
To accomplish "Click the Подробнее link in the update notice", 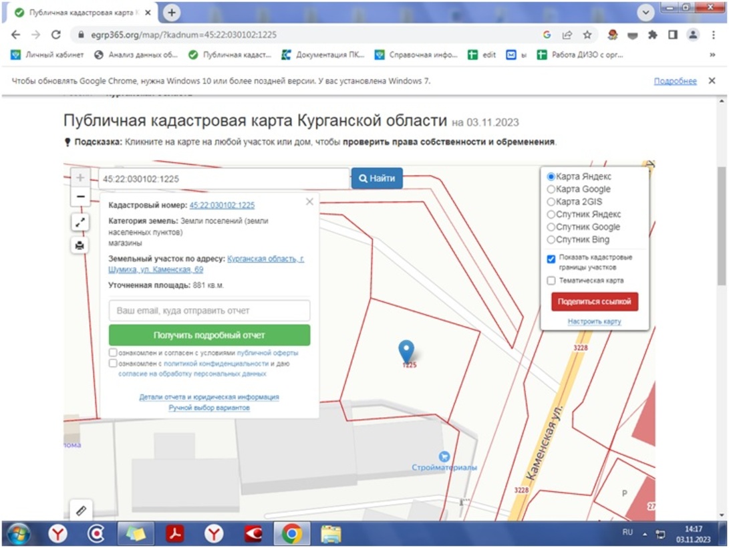I will (675, 82).
